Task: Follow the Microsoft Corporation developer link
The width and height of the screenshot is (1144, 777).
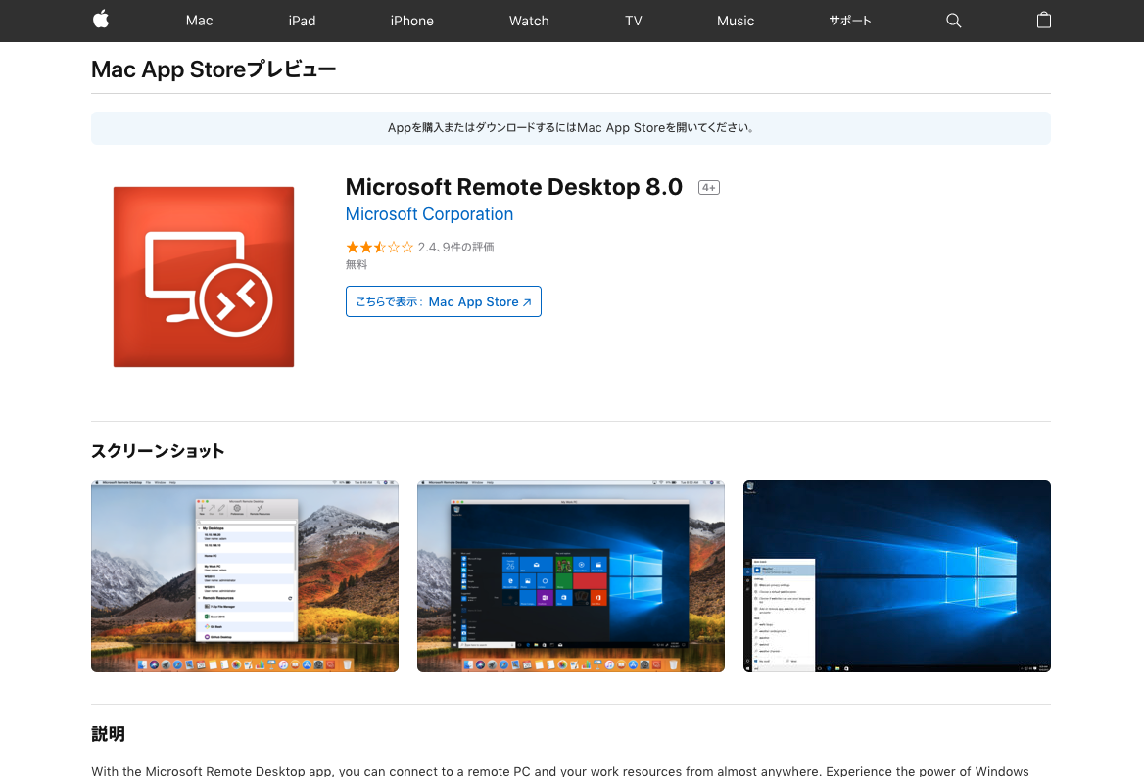Action: [x=429, y=214]
